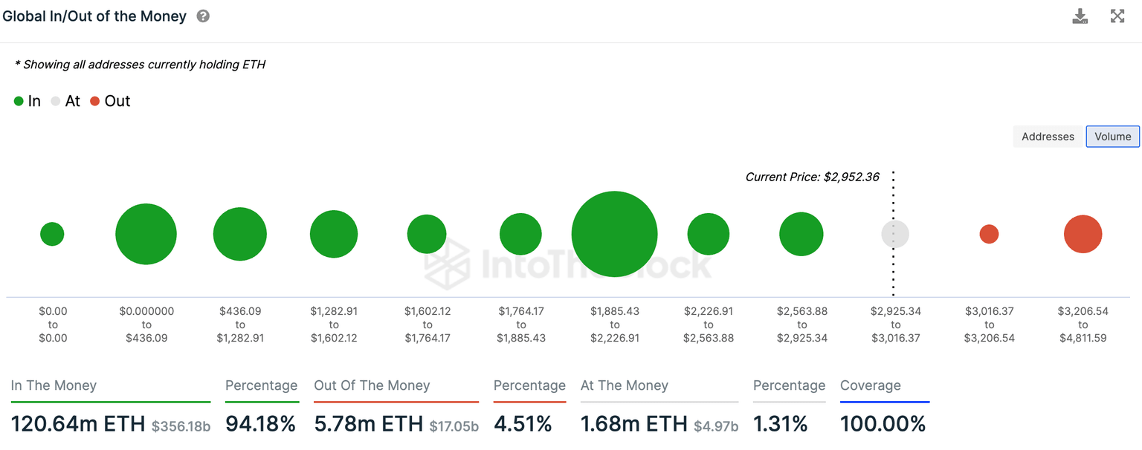This screenshot has width=1142, height=450.
Task: Click green bubble for $1,602.12 to $1,764.17
Action: (x=427, y=234)
